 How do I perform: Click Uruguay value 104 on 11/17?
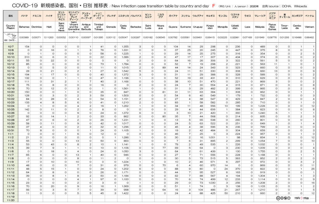pos(200,189)
